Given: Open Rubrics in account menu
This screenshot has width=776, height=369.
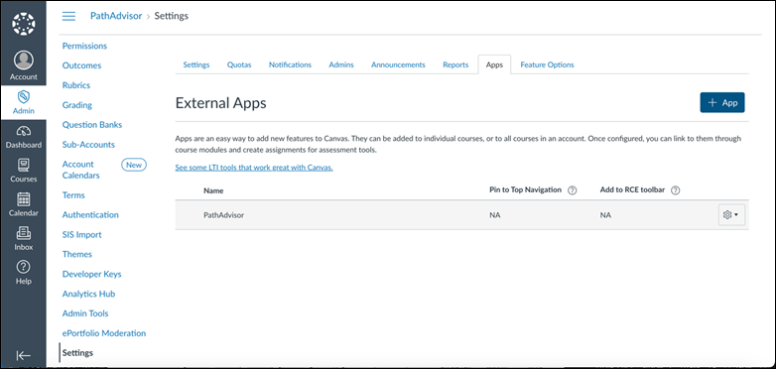Looking at the screenshot, I should tap(76, 85).
